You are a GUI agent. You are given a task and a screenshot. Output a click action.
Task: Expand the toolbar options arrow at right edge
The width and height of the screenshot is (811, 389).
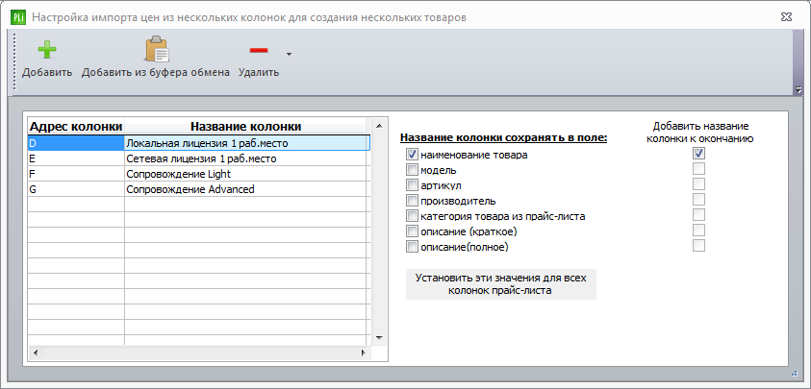pos(798,89)
